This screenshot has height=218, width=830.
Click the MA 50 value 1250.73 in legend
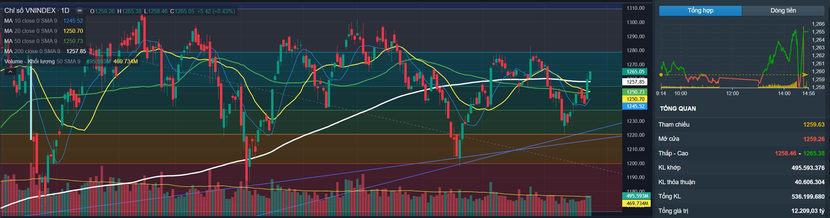pos(73,41)
